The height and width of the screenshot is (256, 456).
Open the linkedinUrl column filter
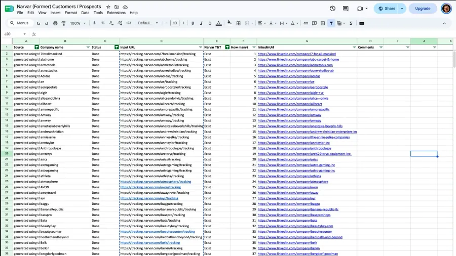(354, 47)
